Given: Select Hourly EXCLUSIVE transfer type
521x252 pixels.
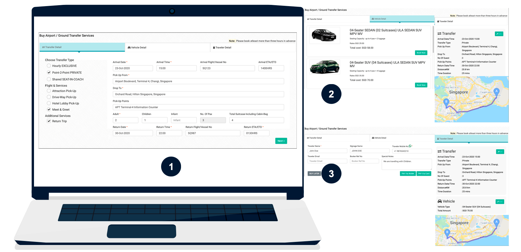Looking at the screenshot, I should pyautogui.click(x=49, y=66).
